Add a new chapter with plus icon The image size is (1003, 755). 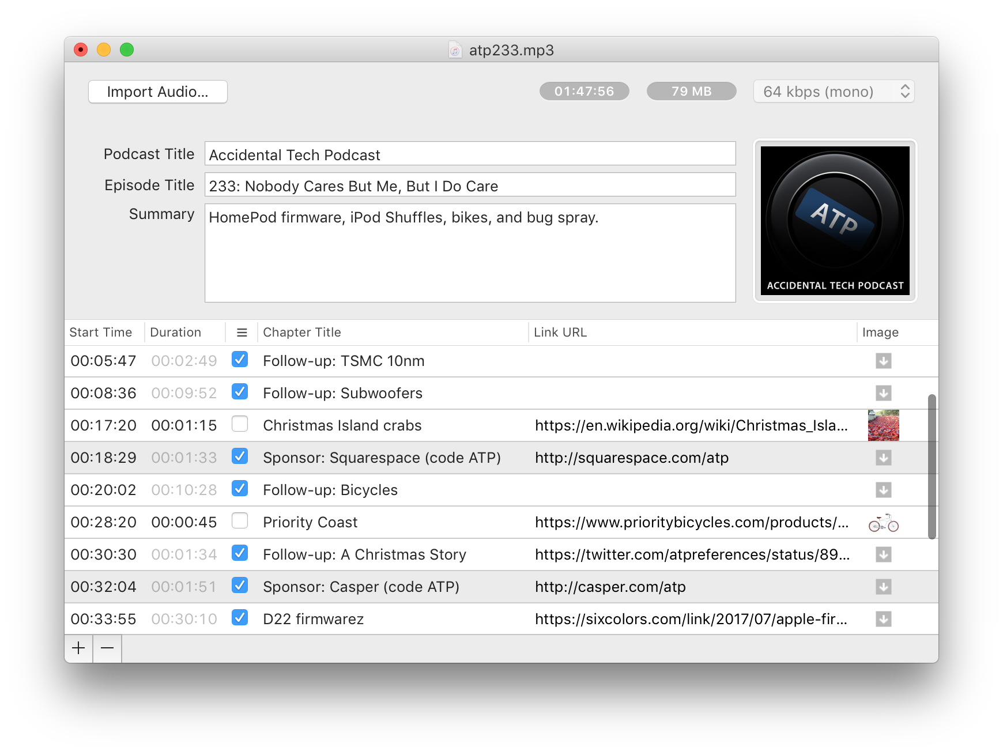click(78, 648)
